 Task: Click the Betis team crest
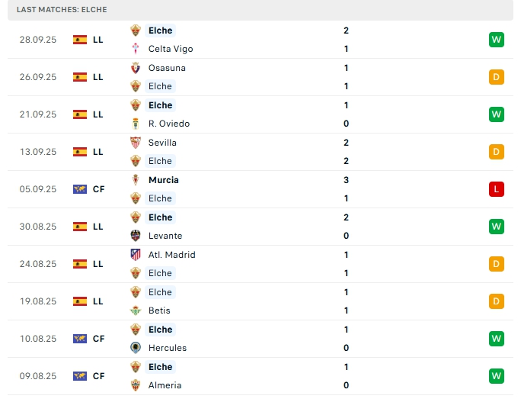tap(136, 311)
